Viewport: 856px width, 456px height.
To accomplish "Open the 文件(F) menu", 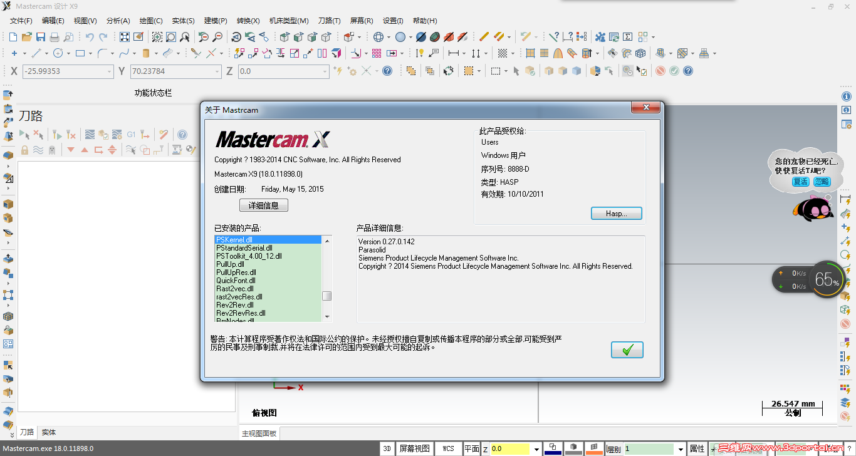I will (x=21, y=21).
